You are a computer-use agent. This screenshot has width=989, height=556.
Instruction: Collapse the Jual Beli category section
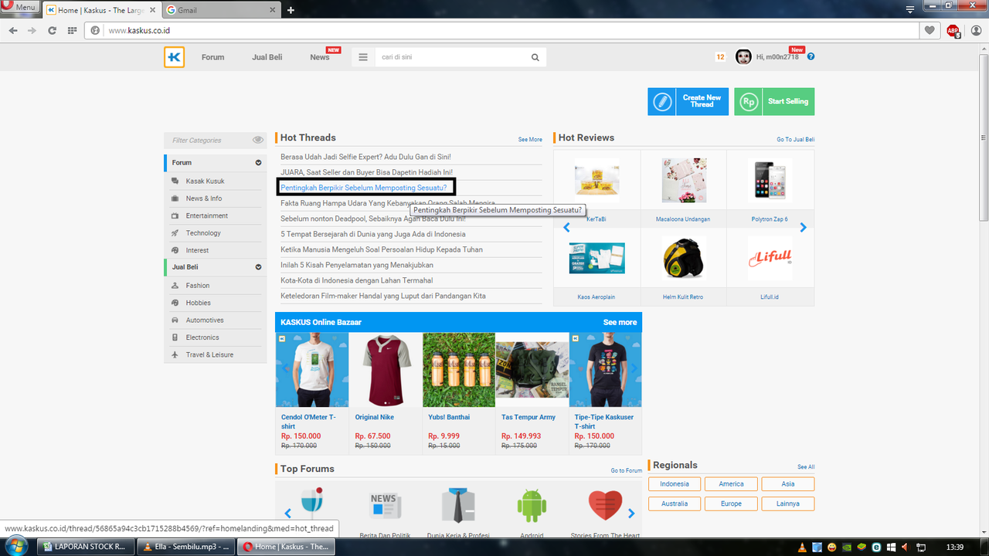click(259, 267)
